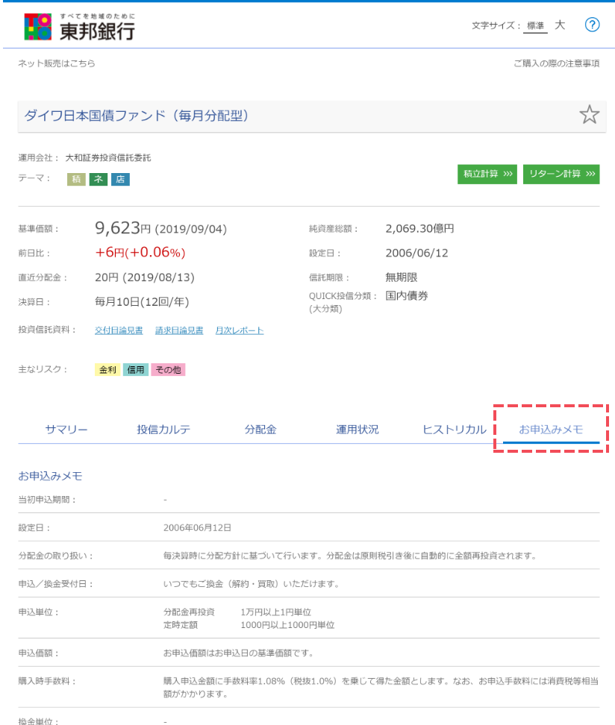Click 20円 (2019/08/13) distribution value
The height and width of the screenshot is (725, 615).
coord(145,277)
